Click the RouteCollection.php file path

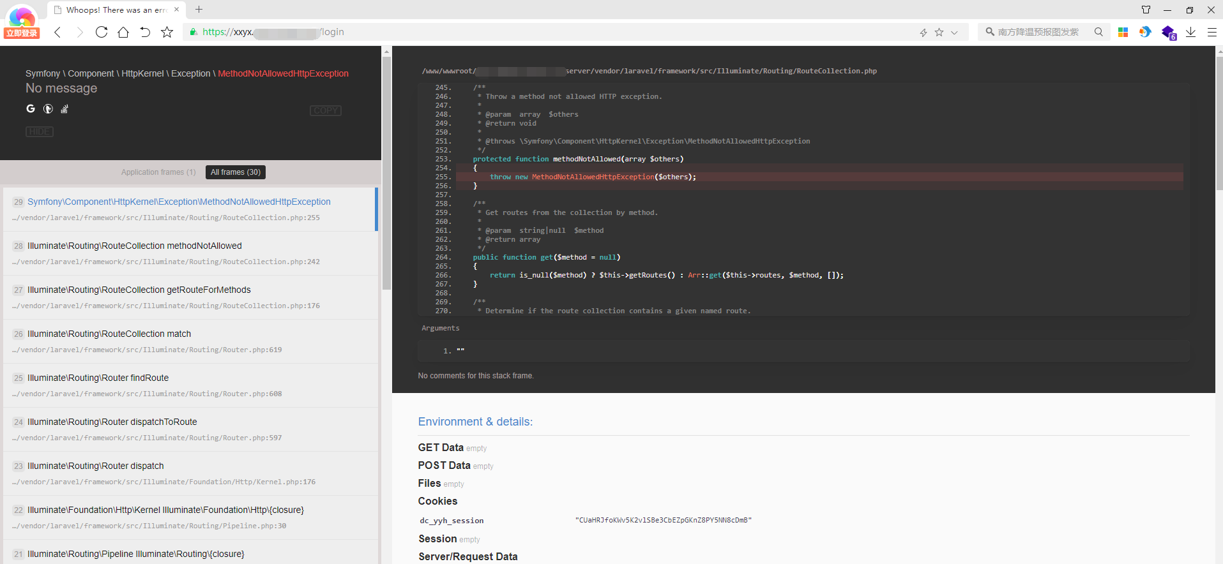[649, 71]
